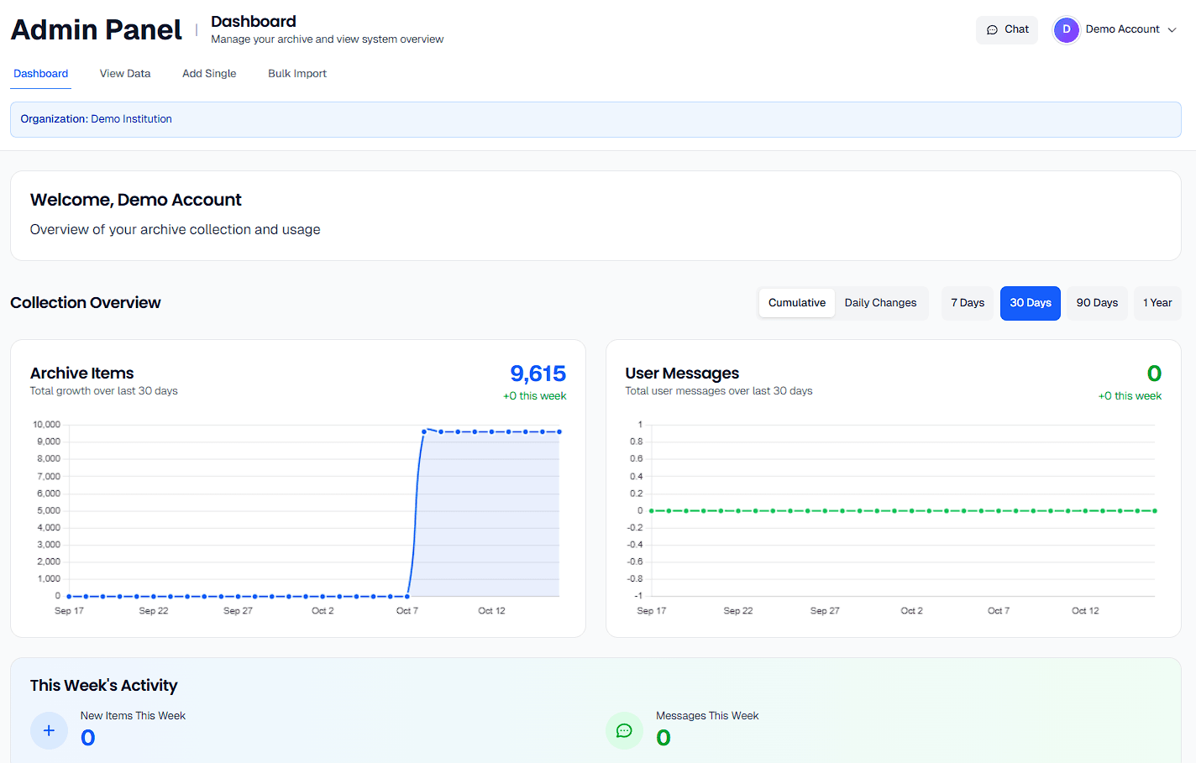Image resolution: width=1196 pixels, height=763 pixels.
Task: Switch to the View Data tab
Action: [124, 73]
